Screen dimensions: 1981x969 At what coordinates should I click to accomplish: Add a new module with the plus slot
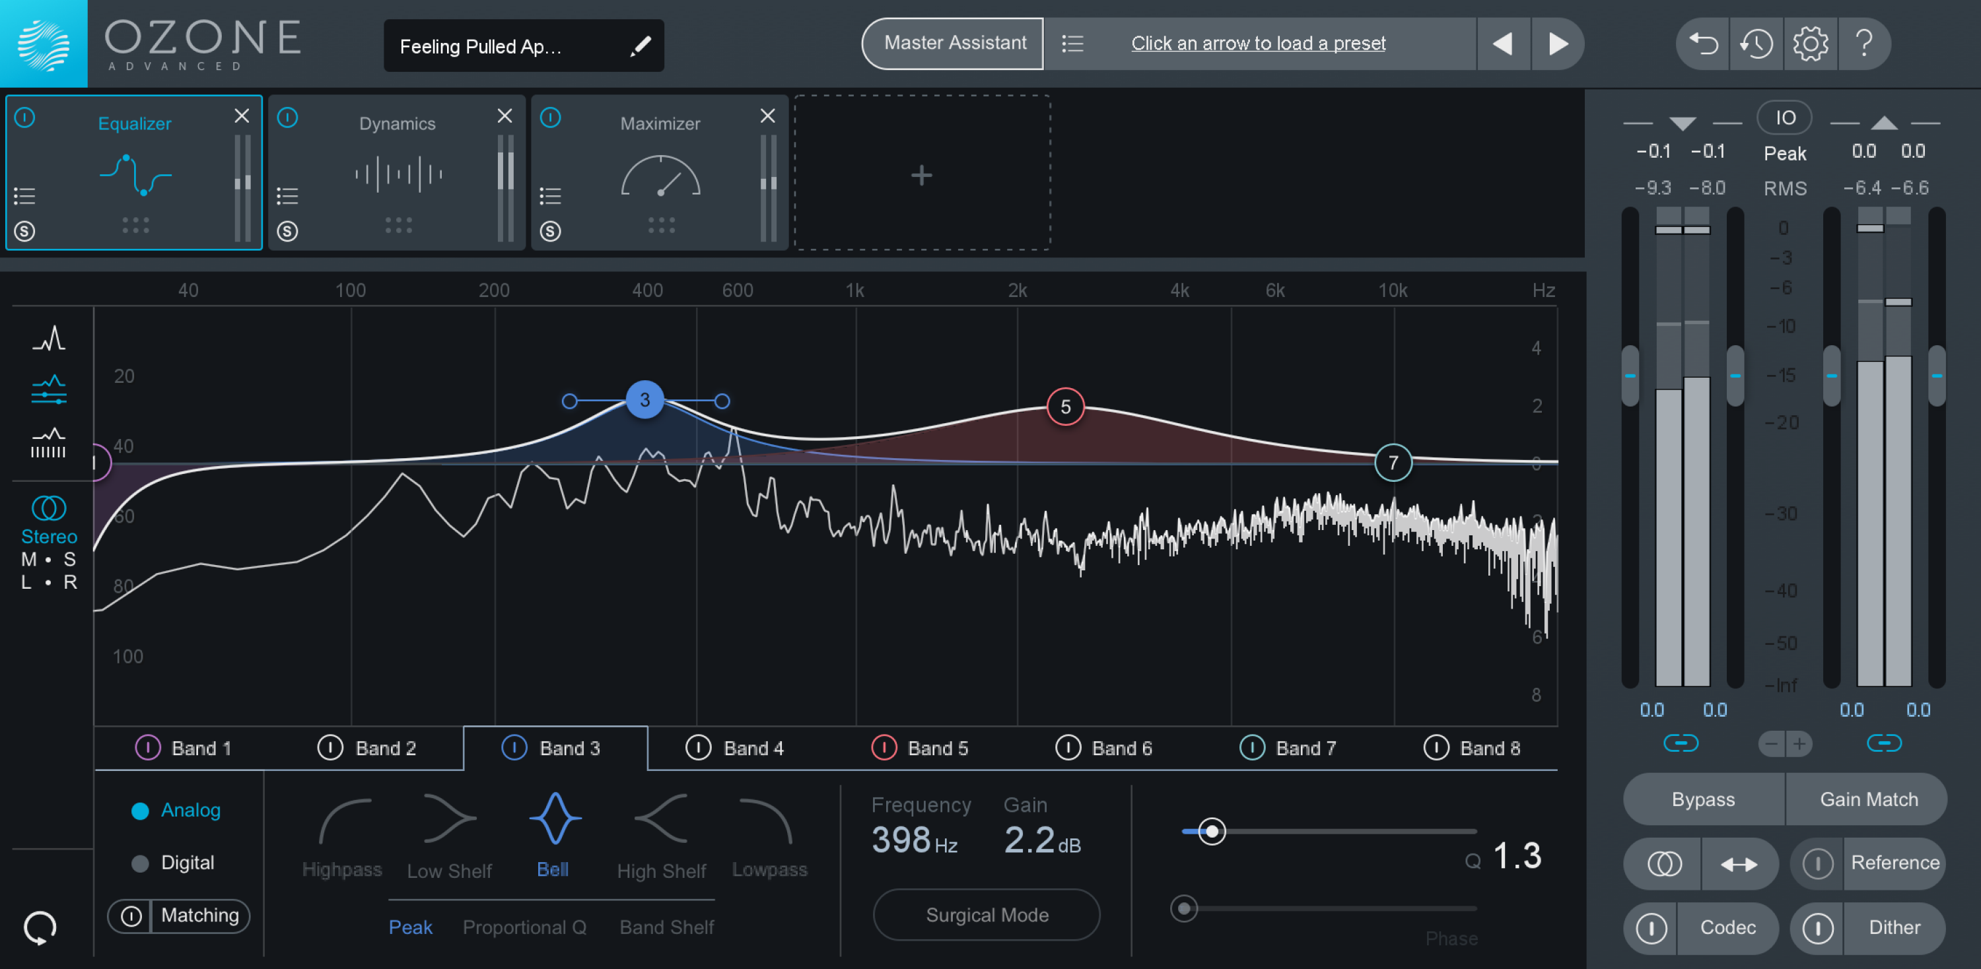coord(921,175)
